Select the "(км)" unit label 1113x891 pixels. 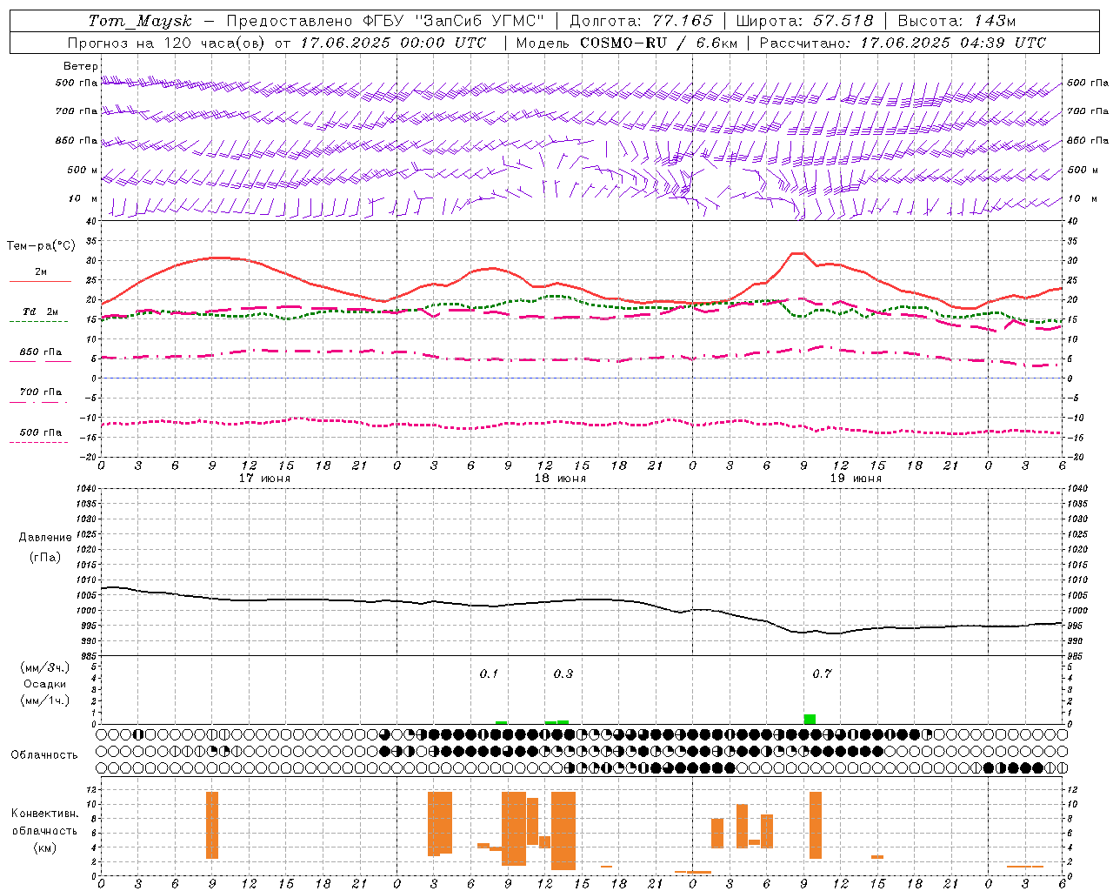point(45,847)
